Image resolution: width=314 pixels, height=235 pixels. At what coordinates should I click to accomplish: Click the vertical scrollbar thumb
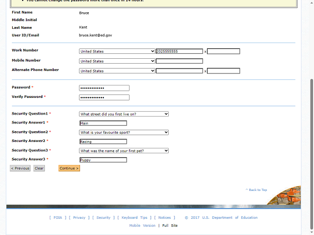coord(312,154)
